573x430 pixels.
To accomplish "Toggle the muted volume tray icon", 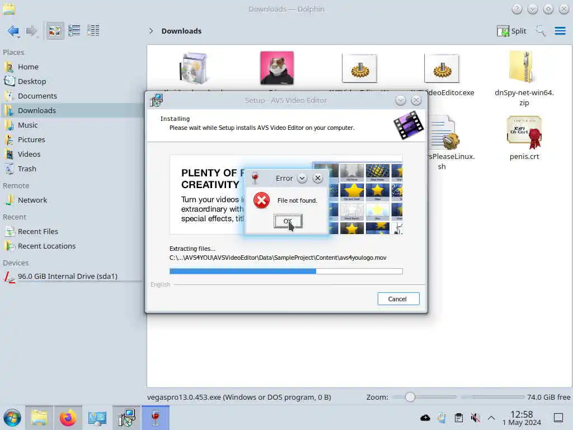I will pos(475,418).
